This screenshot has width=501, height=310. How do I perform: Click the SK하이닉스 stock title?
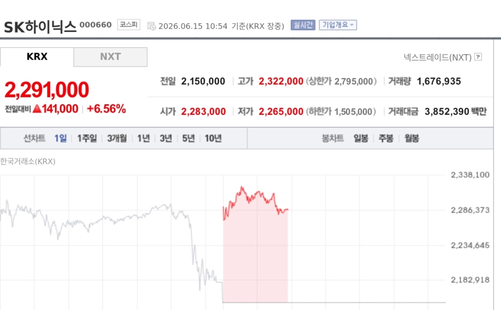40,27
